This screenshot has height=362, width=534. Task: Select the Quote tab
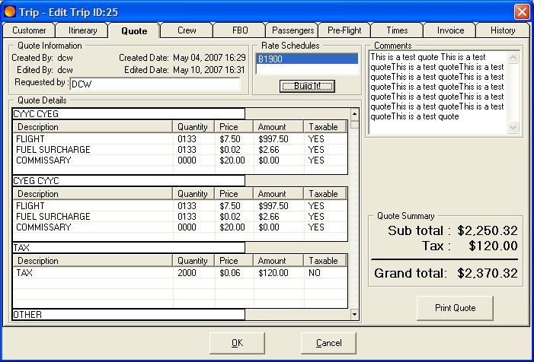[x=134, y=31]
